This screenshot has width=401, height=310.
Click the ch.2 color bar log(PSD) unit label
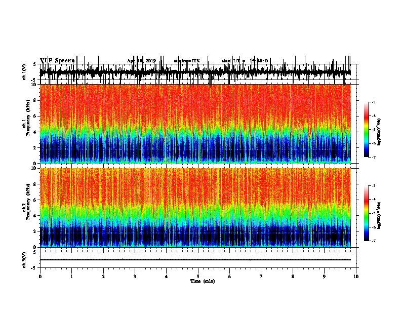(x=379, y=215)
